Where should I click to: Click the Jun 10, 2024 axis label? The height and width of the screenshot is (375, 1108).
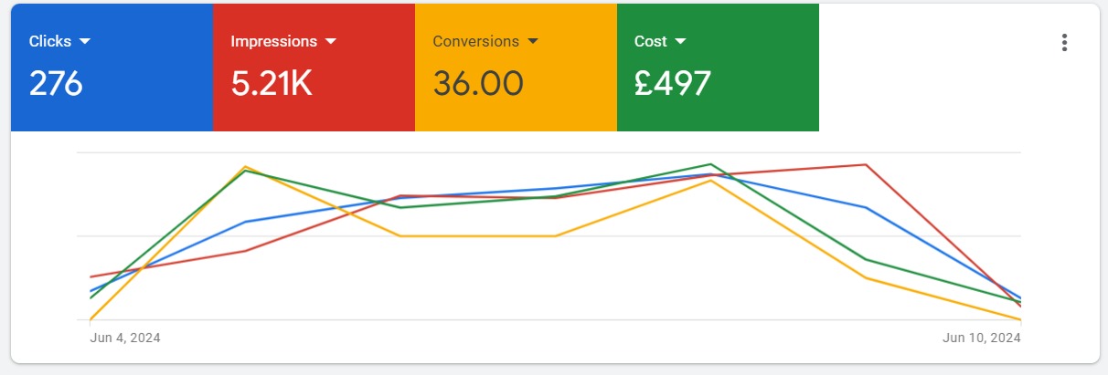pos(982,338)
